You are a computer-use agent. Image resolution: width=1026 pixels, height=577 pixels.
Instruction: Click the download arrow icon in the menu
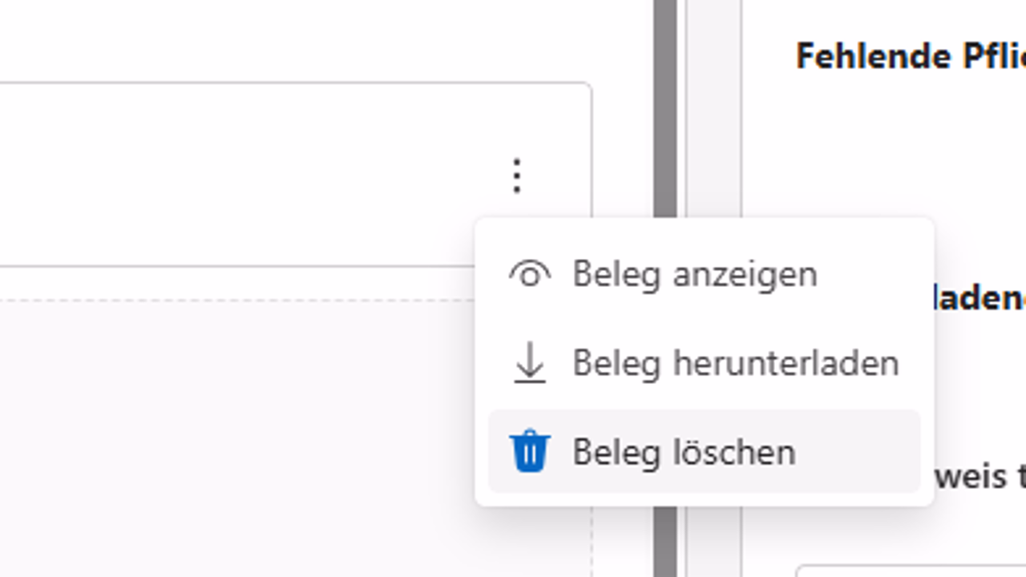point(530,363)
